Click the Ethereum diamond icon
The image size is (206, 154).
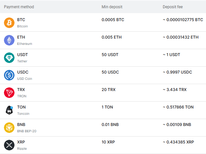click(x=9, y=40)
